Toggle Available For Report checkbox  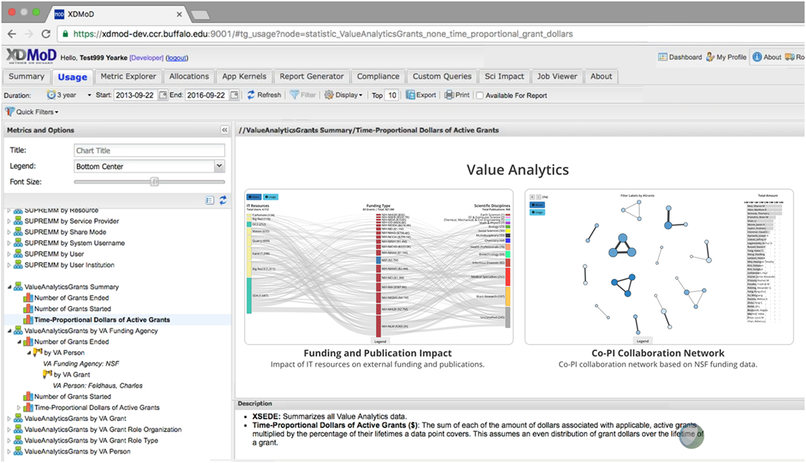480,96
